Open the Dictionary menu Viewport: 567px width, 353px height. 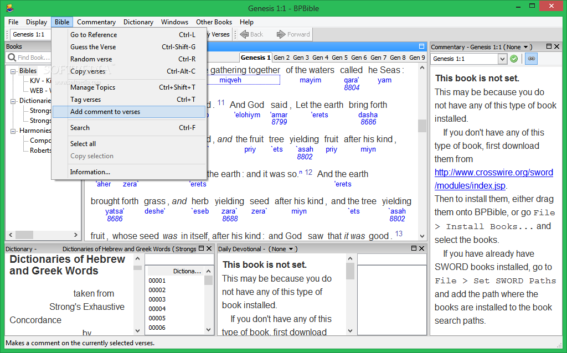point(138,22)
